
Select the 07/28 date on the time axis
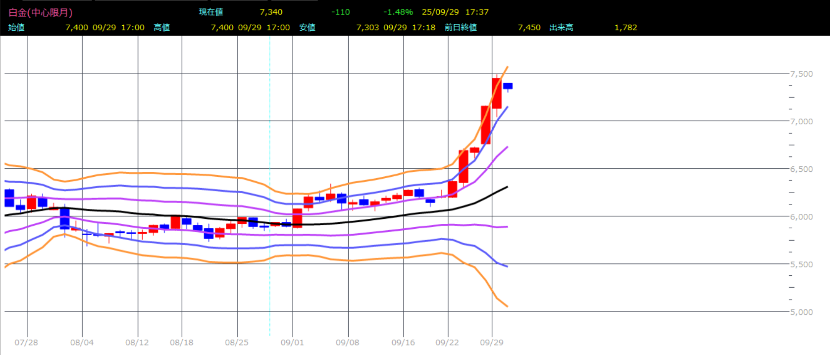[x=26, y=343]
